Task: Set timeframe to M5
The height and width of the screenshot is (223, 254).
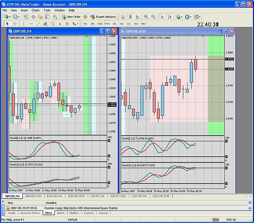Action: (93, 24)
